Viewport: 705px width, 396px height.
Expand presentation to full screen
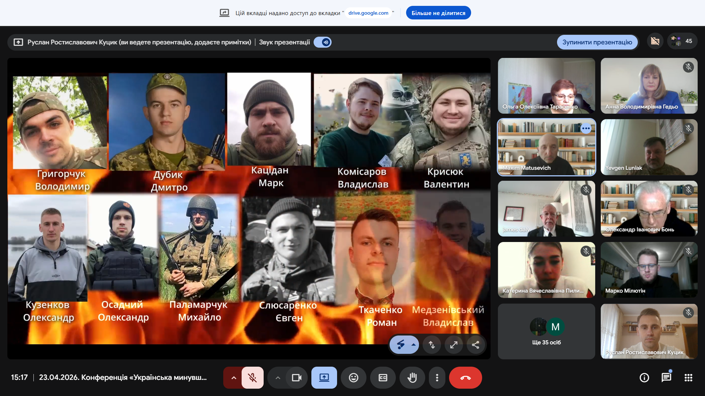(454, 345)
